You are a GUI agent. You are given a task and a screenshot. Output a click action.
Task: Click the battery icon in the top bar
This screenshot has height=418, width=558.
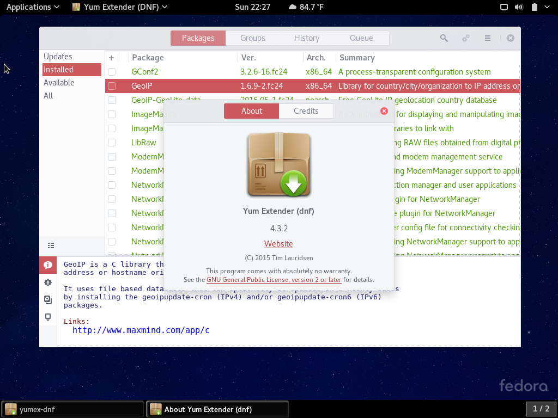(534, 7)
